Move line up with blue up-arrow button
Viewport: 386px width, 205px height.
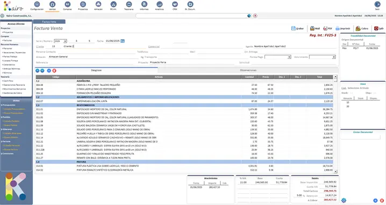[38, 71]
